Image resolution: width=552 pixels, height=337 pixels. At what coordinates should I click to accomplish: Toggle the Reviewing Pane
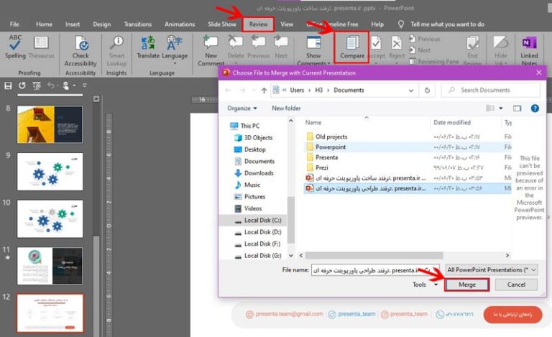(x=434, y=62)
